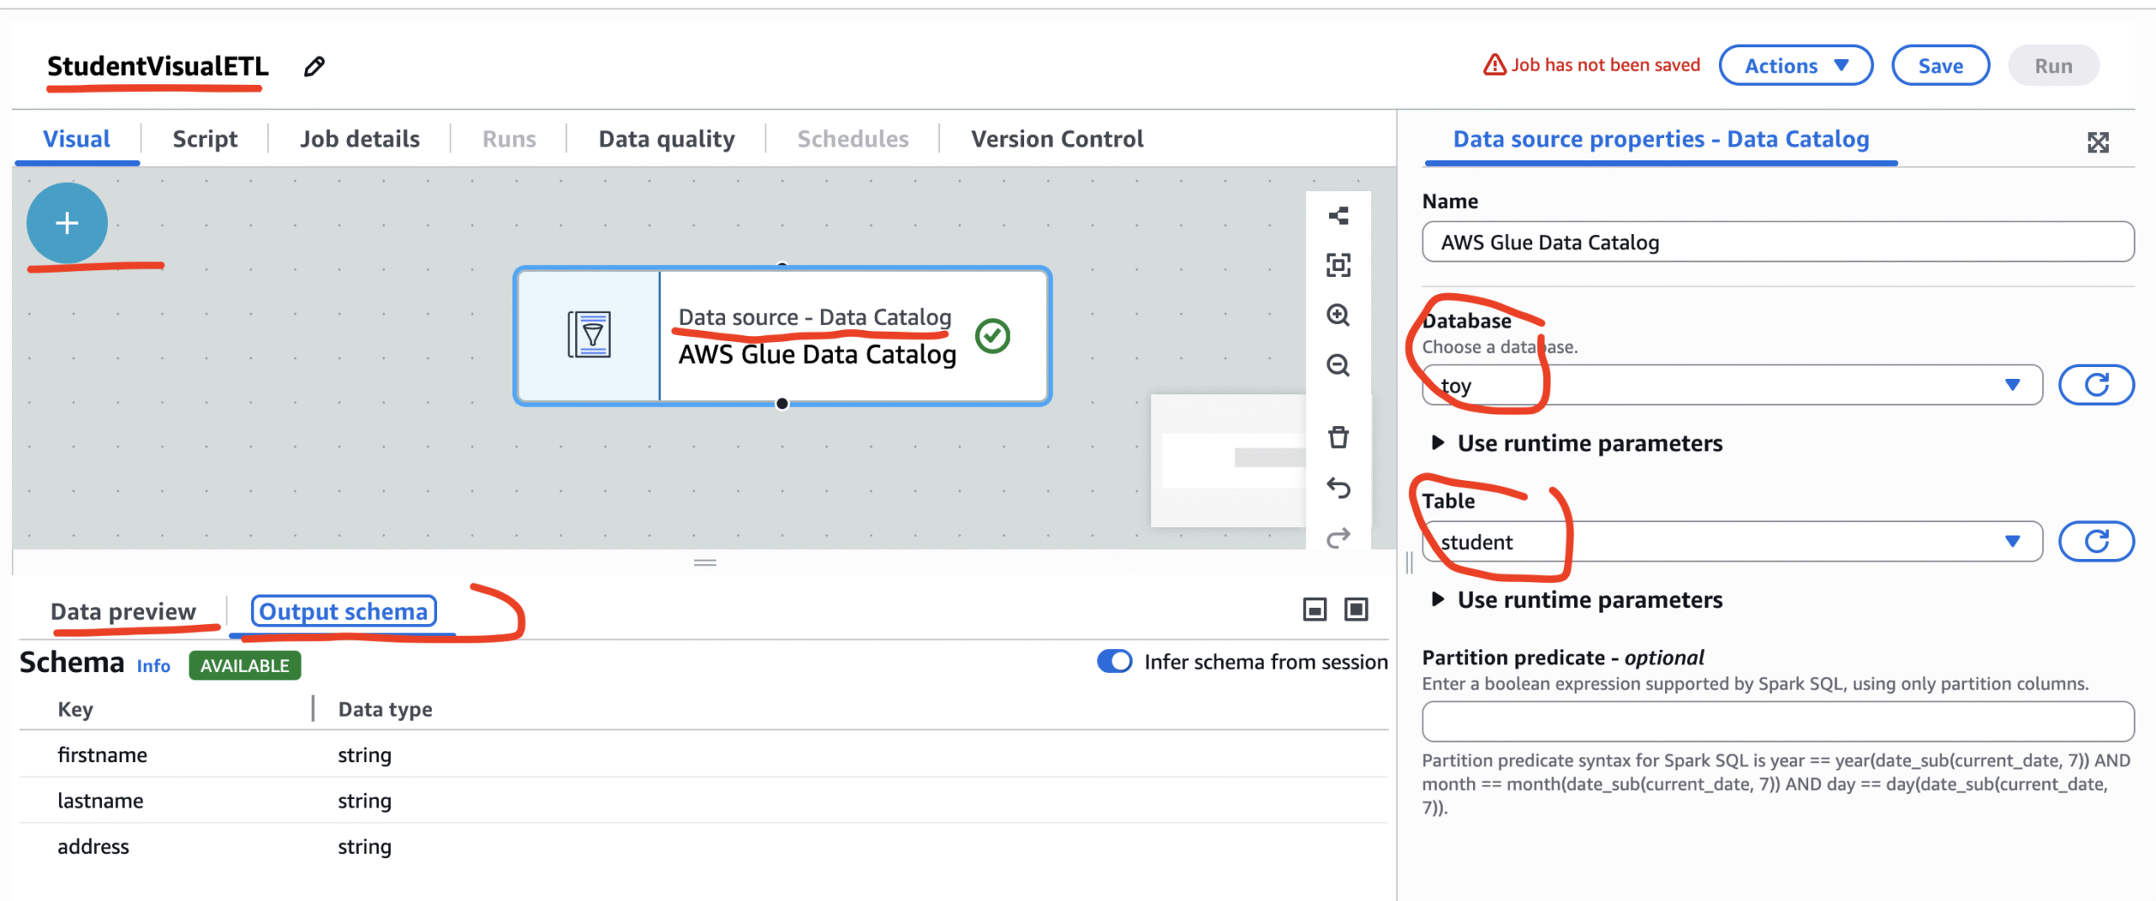Screen dimensions: 2156x901
Task: Open the Database dropdown showing toy
Action: pyautogui.click(x=1732, y=386)
